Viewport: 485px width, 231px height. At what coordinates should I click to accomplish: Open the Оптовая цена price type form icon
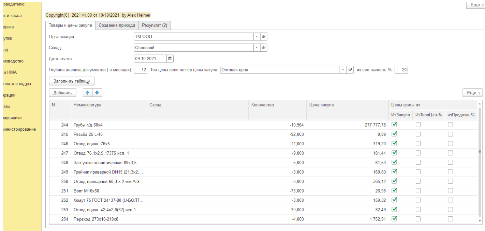(350, 70)
